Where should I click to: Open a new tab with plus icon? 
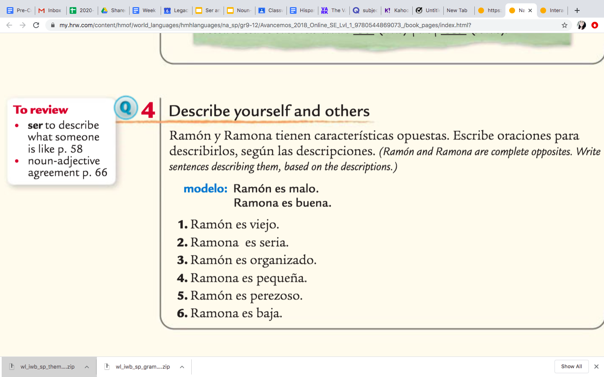click(577, 10)
